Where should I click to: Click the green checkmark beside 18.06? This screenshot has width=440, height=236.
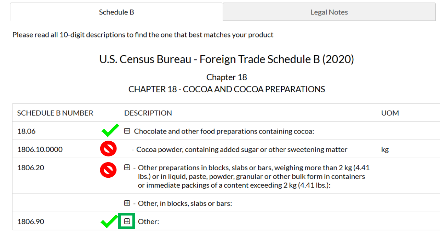click(x=110, y=131)
